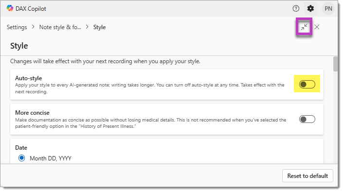Open the PN user profile avatar
Screen dimensions: 343x192
328,9
